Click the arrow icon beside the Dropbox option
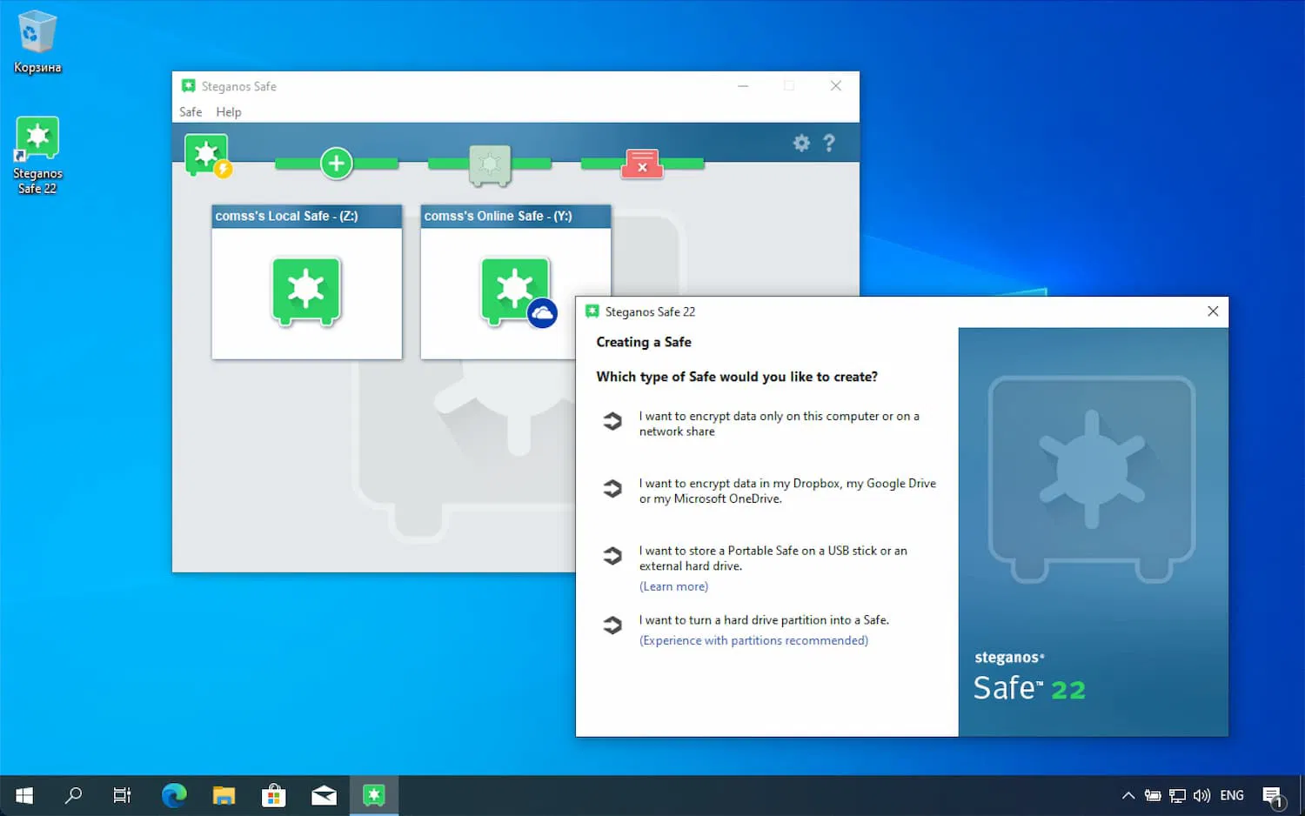 coord(612,489)
